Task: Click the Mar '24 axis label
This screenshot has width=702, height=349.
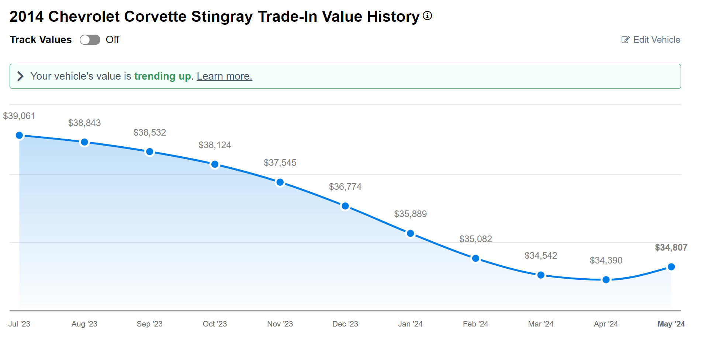Action: point(540,324)
